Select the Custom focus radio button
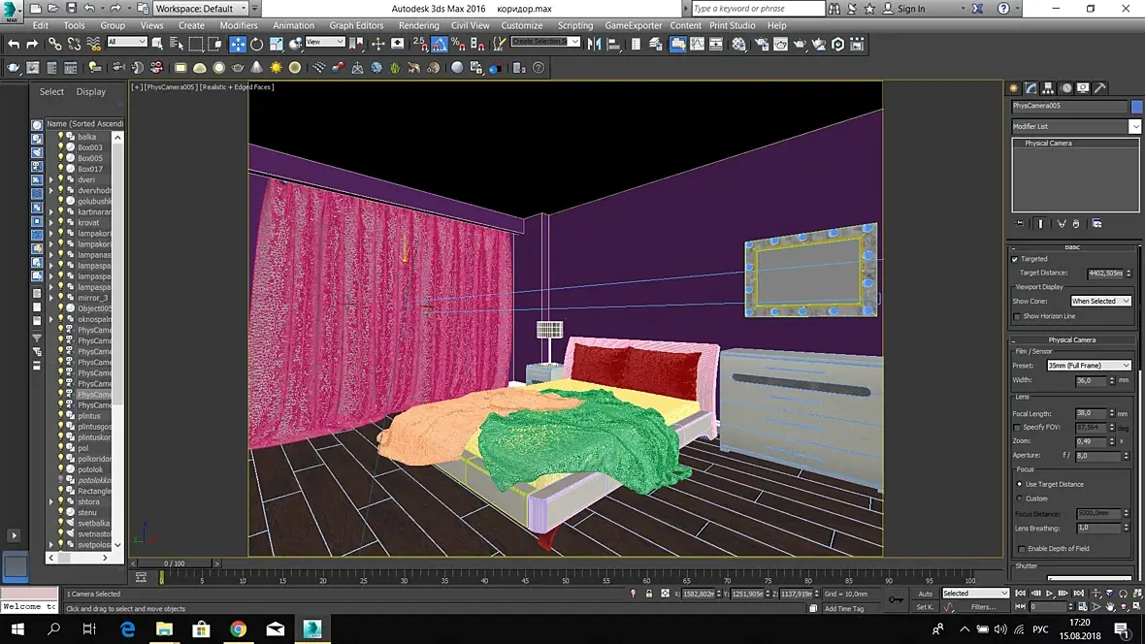Screen dimensions: 1145x644 [1019, 499]
